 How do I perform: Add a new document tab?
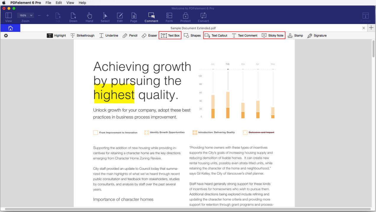371,28
